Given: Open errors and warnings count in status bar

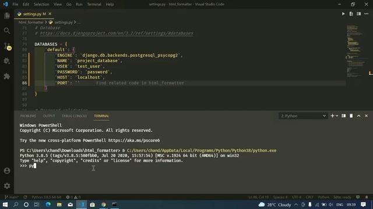Looking at the screenshot, I should 73,197.
